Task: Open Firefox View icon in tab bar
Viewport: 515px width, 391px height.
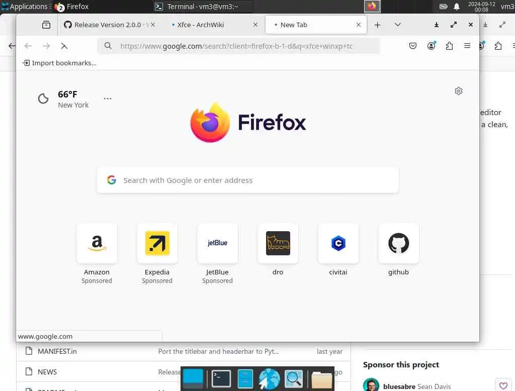Action: coord(46,25)
